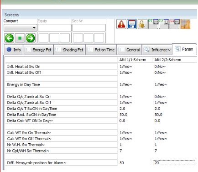Open Energy in Day Time value for Afd 2/2
198x172 pixels.
click(x=161, y=84)
